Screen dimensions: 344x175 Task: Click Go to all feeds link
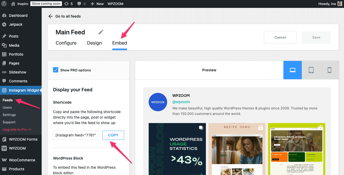pos(68,16)
